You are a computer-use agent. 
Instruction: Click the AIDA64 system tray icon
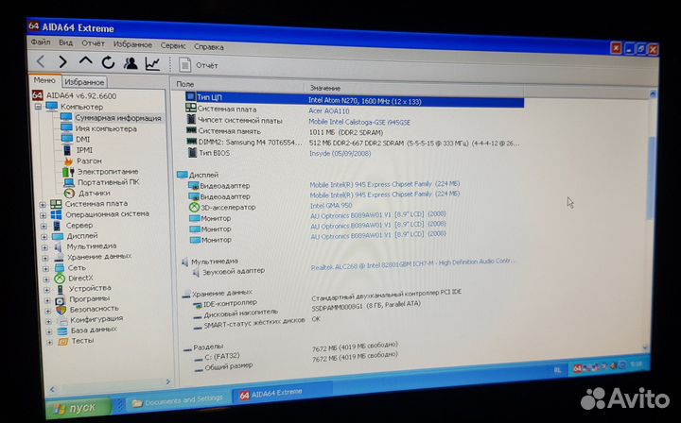(x=577, y=369)
